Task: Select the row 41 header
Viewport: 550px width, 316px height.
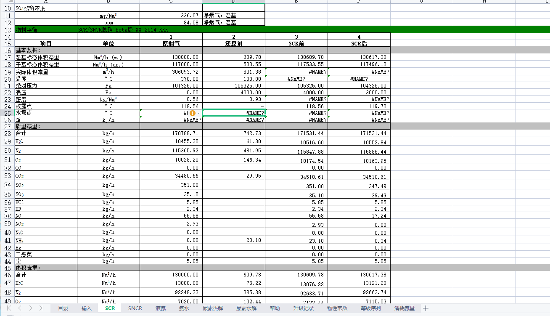Action: 7,240
